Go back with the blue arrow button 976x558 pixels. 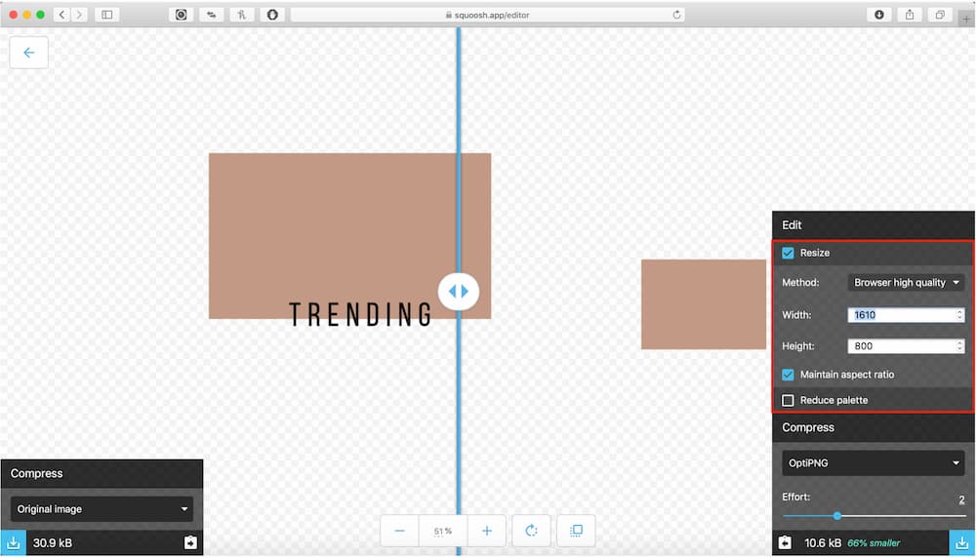pyautogui.click(x=28, y=53)
